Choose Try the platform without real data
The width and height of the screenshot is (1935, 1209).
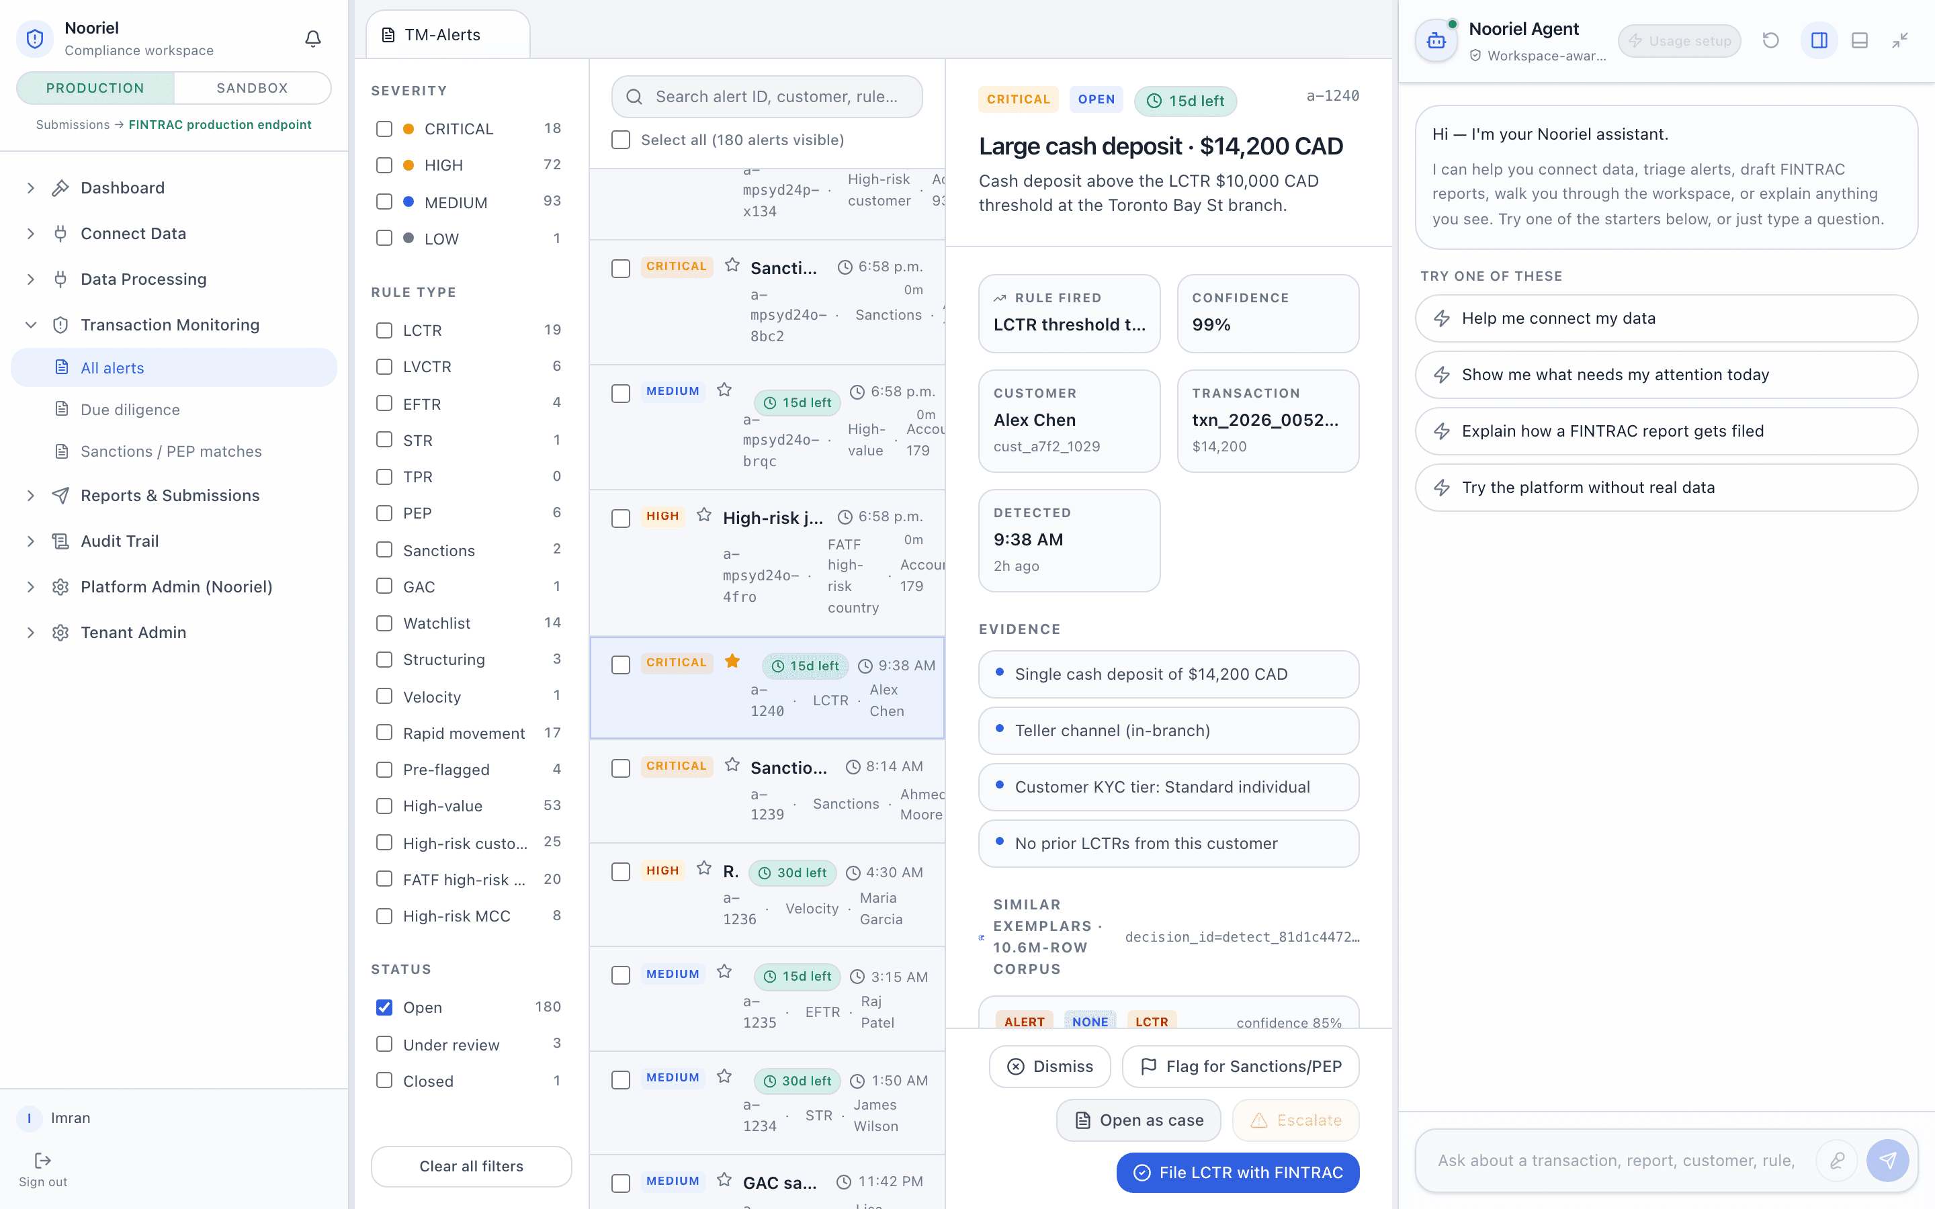(1666, 488)
